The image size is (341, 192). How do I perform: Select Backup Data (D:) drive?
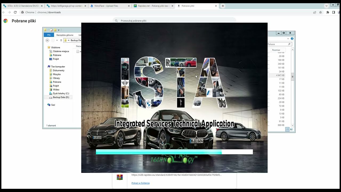61,97
